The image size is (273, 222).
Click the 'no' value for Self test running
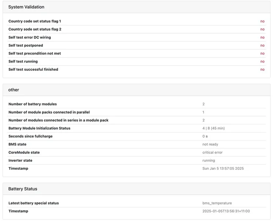point(262,61)
